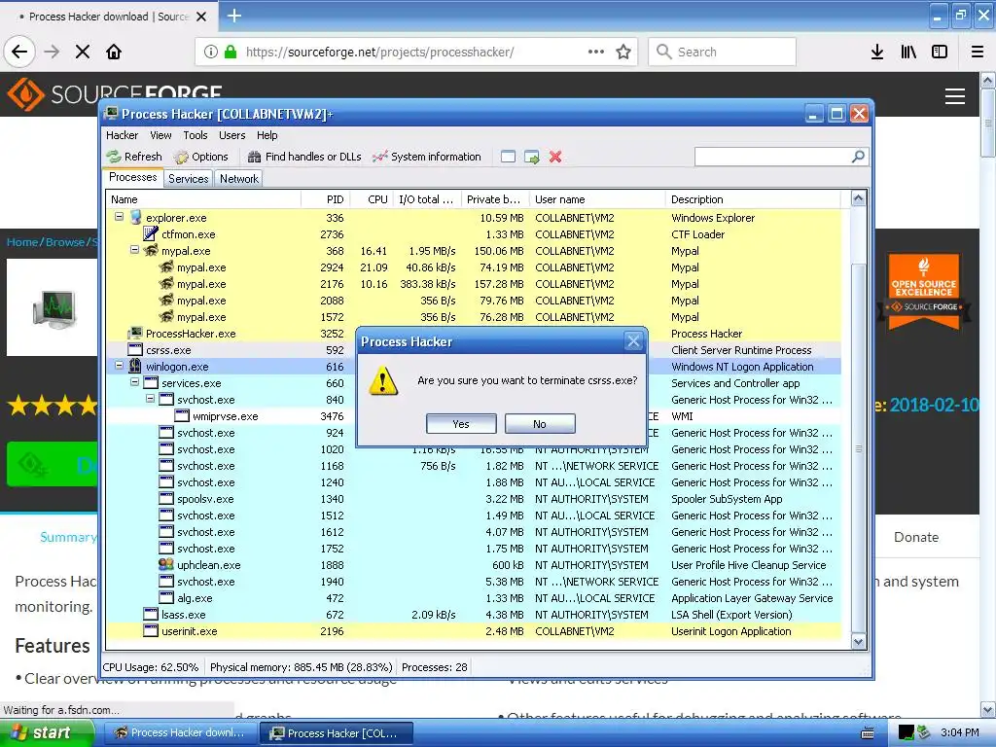This screenshot has width=996, height=747.
Task: Click find window and thread icon
Action: [x=532, y=157]
